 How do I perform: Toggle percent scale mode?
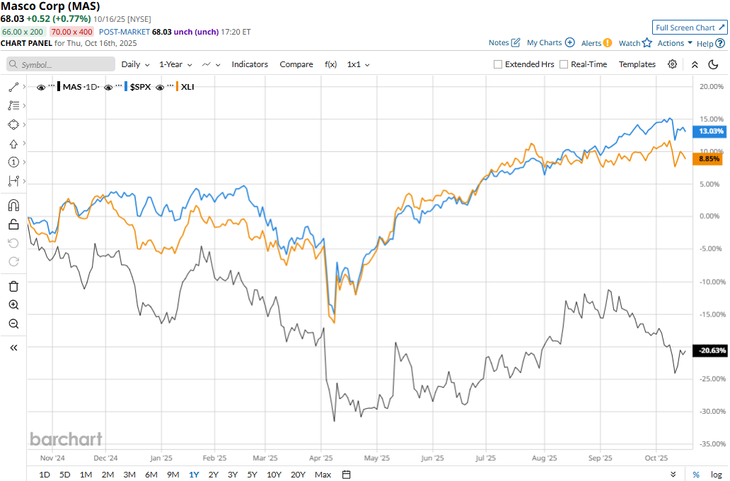696,475
